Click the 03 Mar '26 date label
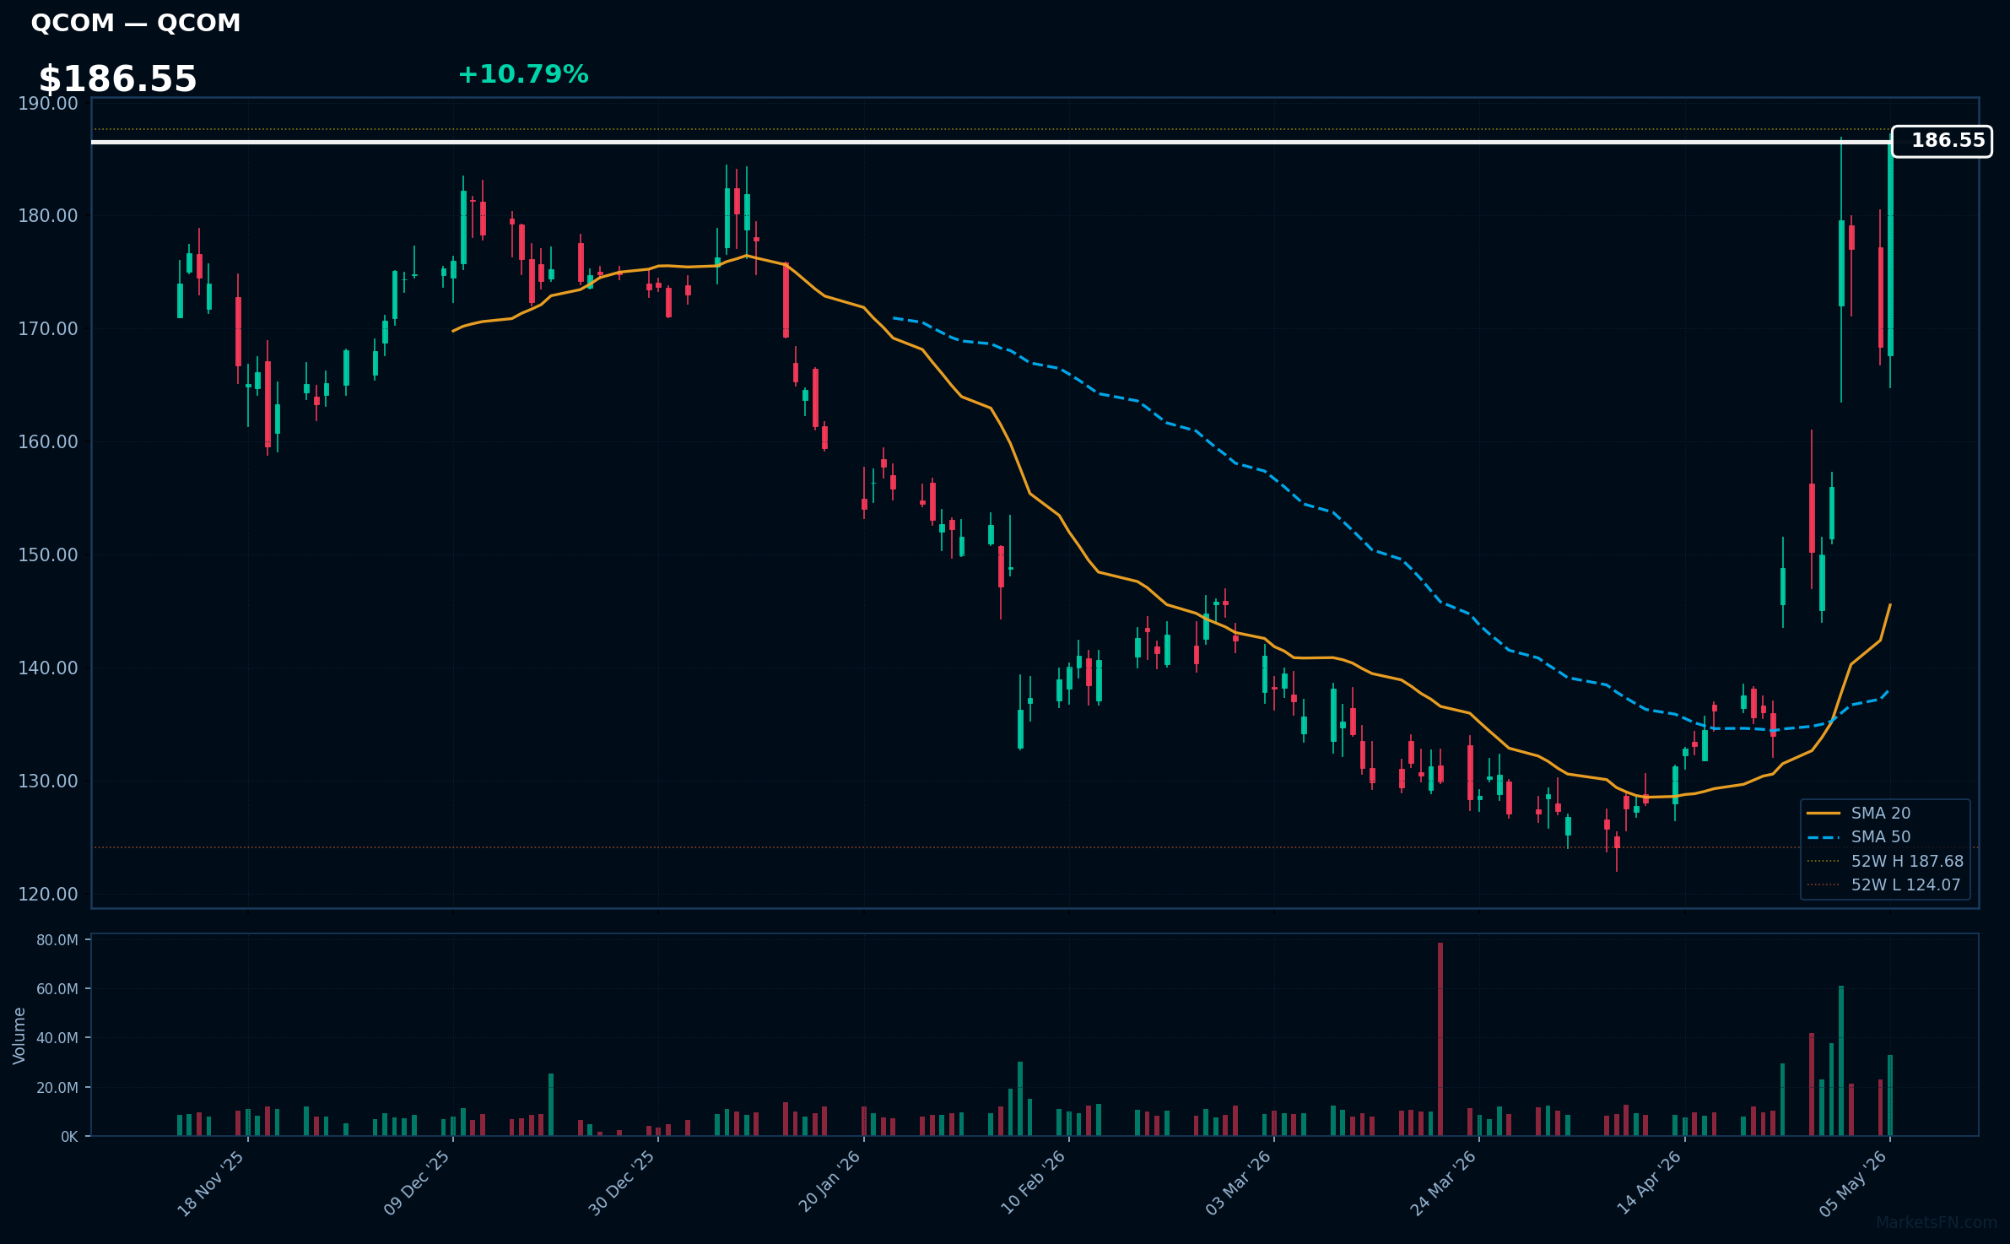Image resolution: width=2010 pixels, height=1244 pixels. [x=1238, y=1183]
